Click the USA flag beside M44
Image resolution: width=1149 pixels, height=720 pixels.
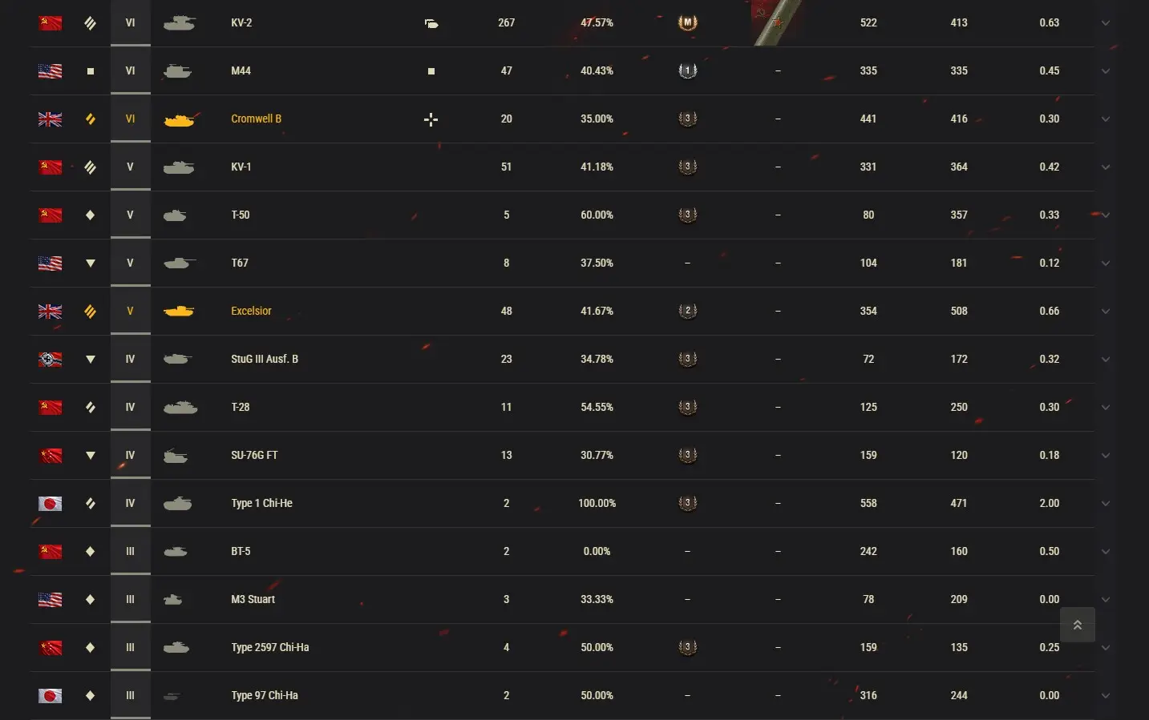coord(50,71)
